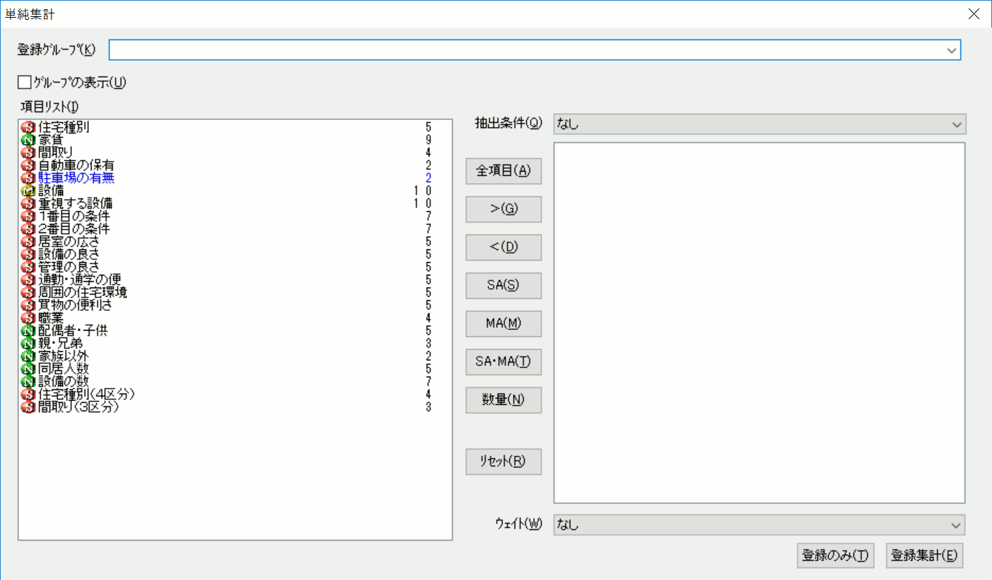The image size is (992, 580).
Task: Click the S icon beside 自動車の保有
Action: [28, 165]
